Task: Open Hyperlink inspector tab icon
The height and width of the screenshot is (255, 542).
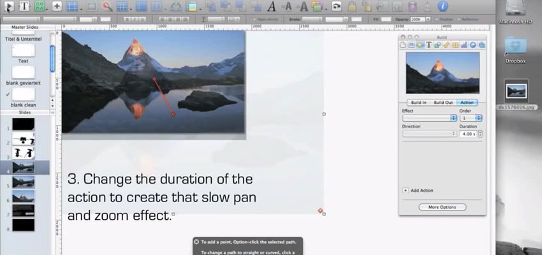Action: pyautogui.click(x=473, y=45)
